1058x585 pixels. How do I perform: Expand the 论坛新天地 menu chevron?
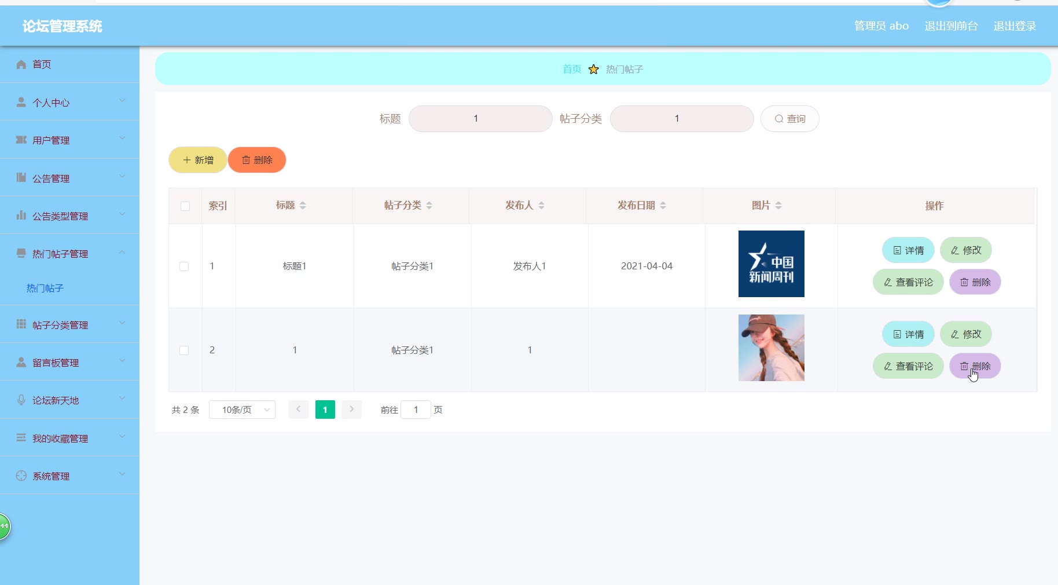pos(122,398)
